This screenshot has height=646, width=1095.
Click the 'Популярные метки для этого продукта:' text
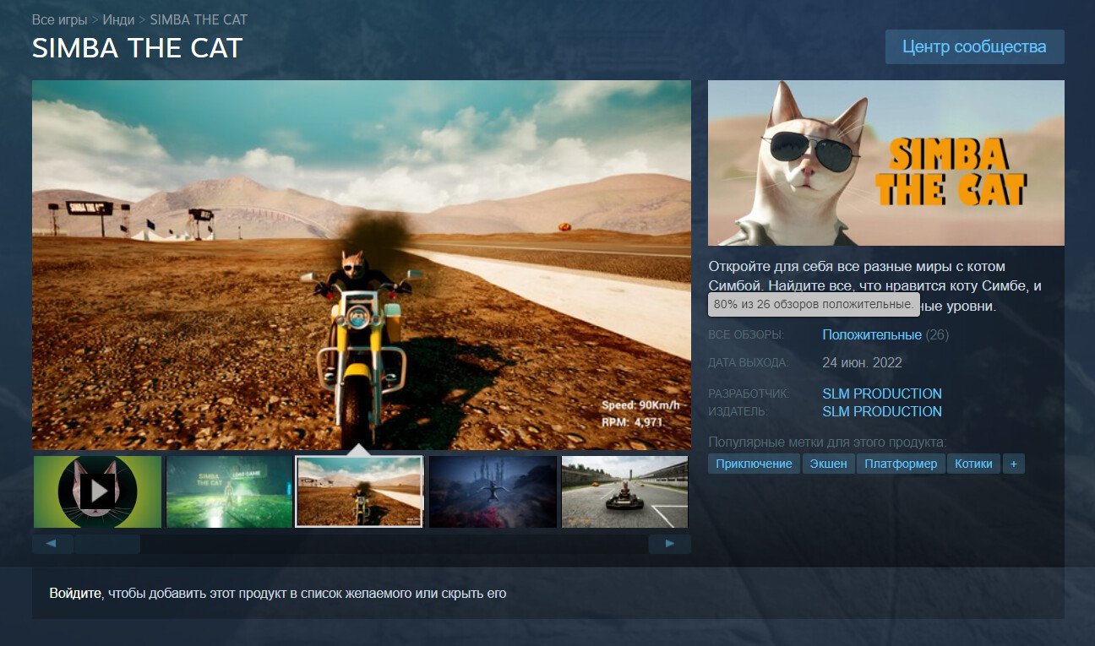(x=827, y=442)
